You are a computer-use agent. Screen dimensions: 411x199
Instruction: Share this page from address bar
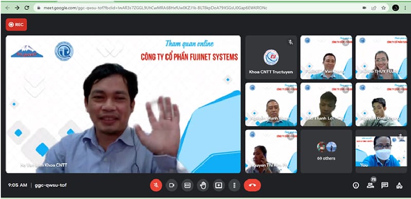click(374, 8)
